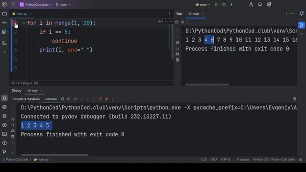Click main.py in the status bar path
The width and height of the screenshot is (306, 172).
[41, 160]
